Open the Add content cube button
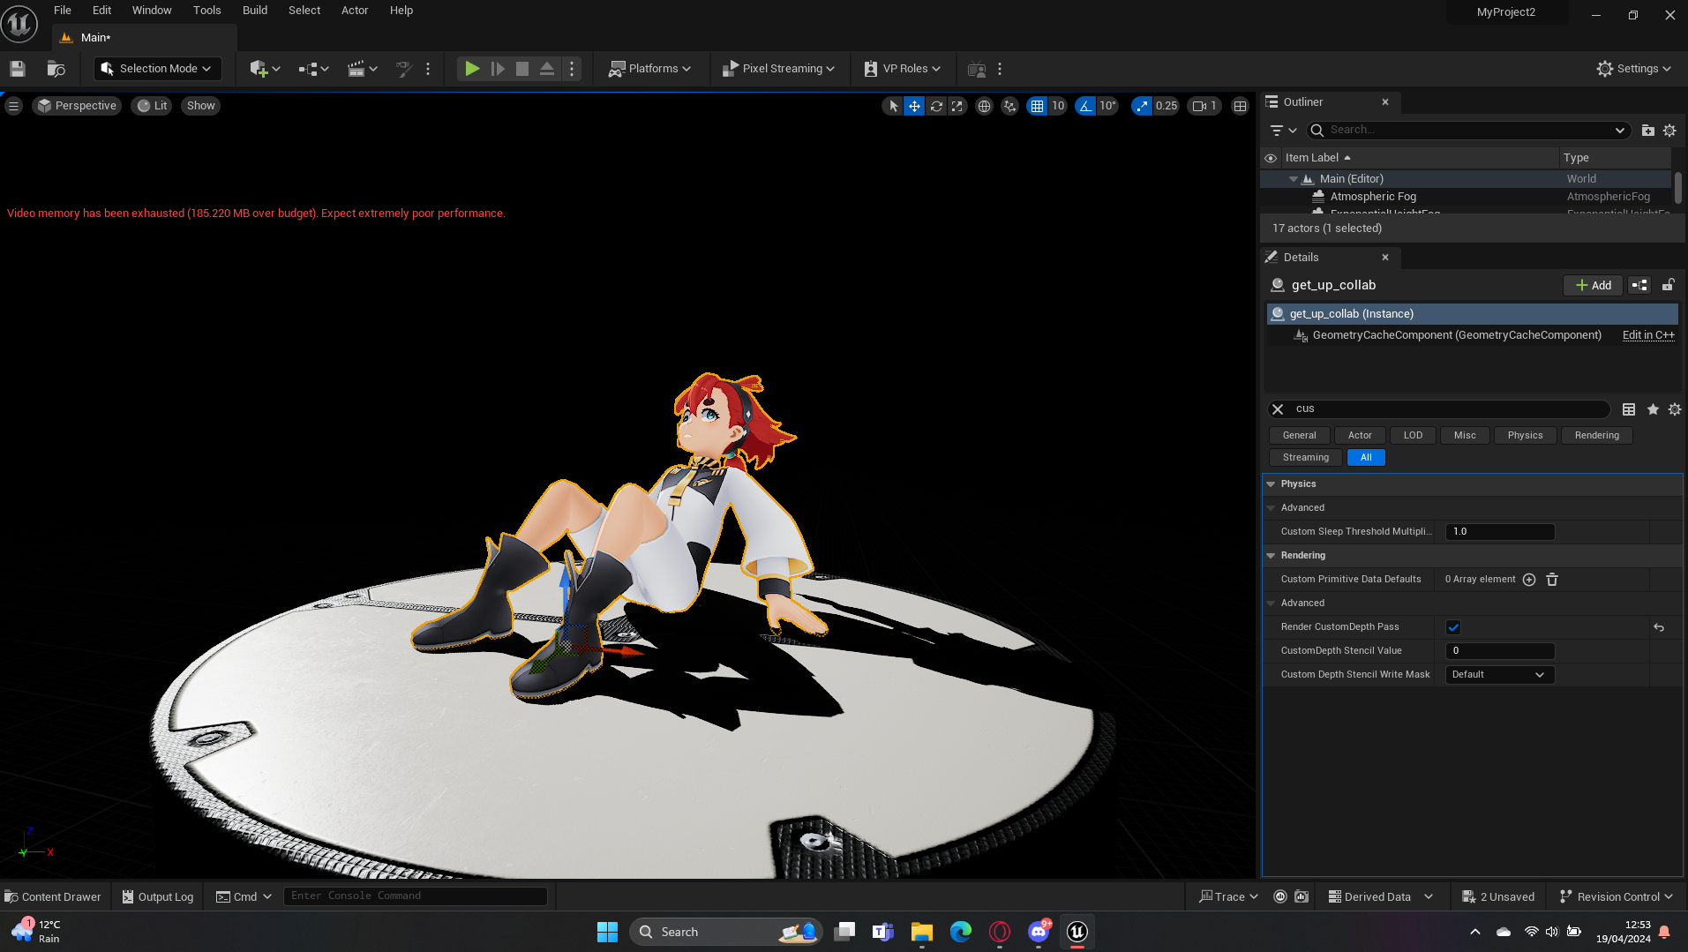The width and height of the screenshot is (1688, 952). [x=265, y=69]
